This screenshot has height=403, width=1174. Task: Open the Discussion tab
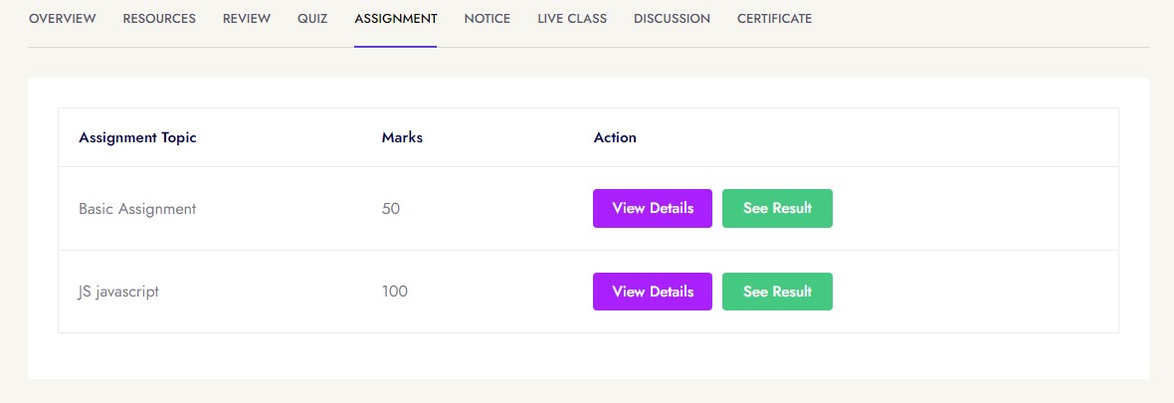click(x=672, y=19)
